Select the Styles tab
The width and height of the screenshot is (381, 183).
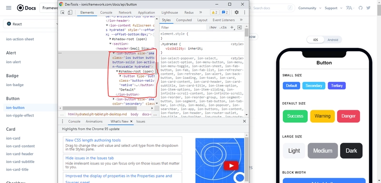166,20
